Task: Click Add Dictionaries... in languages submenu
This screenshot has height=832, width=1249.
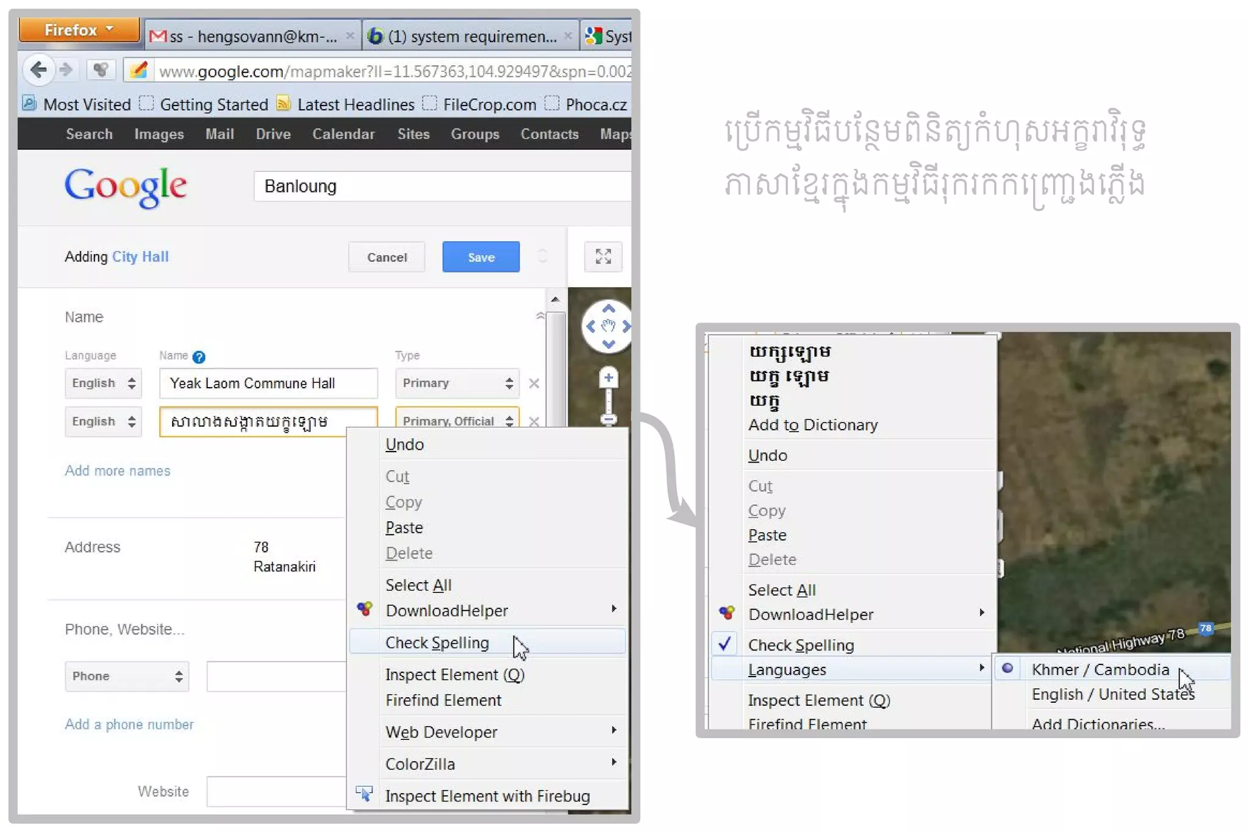Action: (x=1112, y=723)
